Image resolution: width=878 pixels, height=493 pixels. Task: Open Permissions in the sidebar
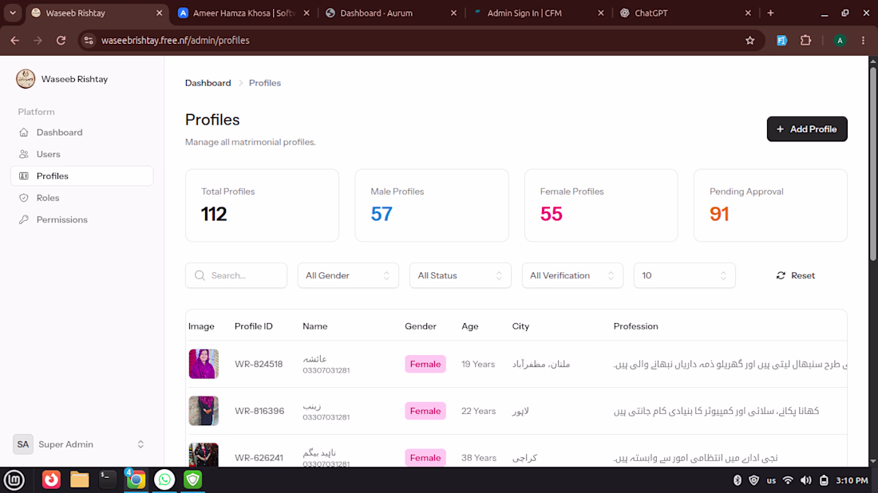point(81,219)
